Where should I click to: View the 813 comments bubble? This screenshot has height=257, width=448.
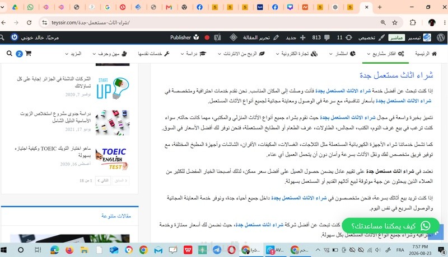[x=321, y=37]
